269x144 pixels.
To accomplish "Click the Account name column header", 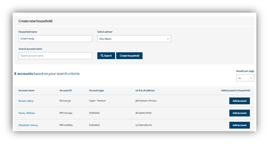I will point(27,90).
